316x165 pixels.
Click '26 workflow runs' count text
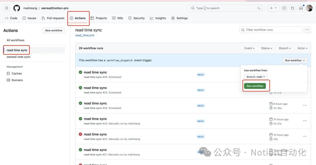[91, 48]
